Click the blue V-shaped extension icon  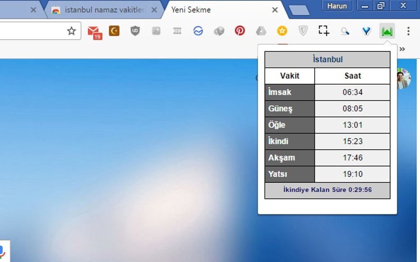coord(366,30)
